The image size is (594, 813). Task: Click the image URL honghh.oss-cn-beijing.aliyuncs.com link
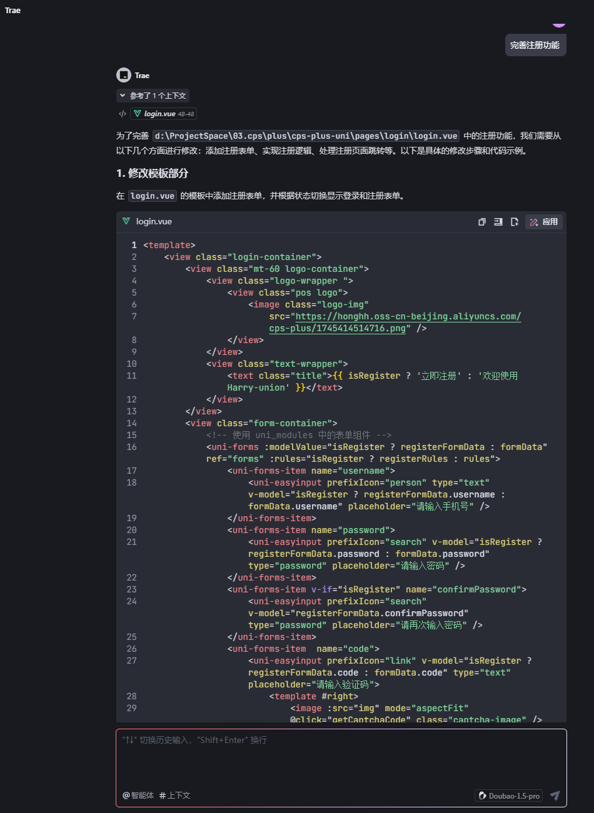point(408,316)
